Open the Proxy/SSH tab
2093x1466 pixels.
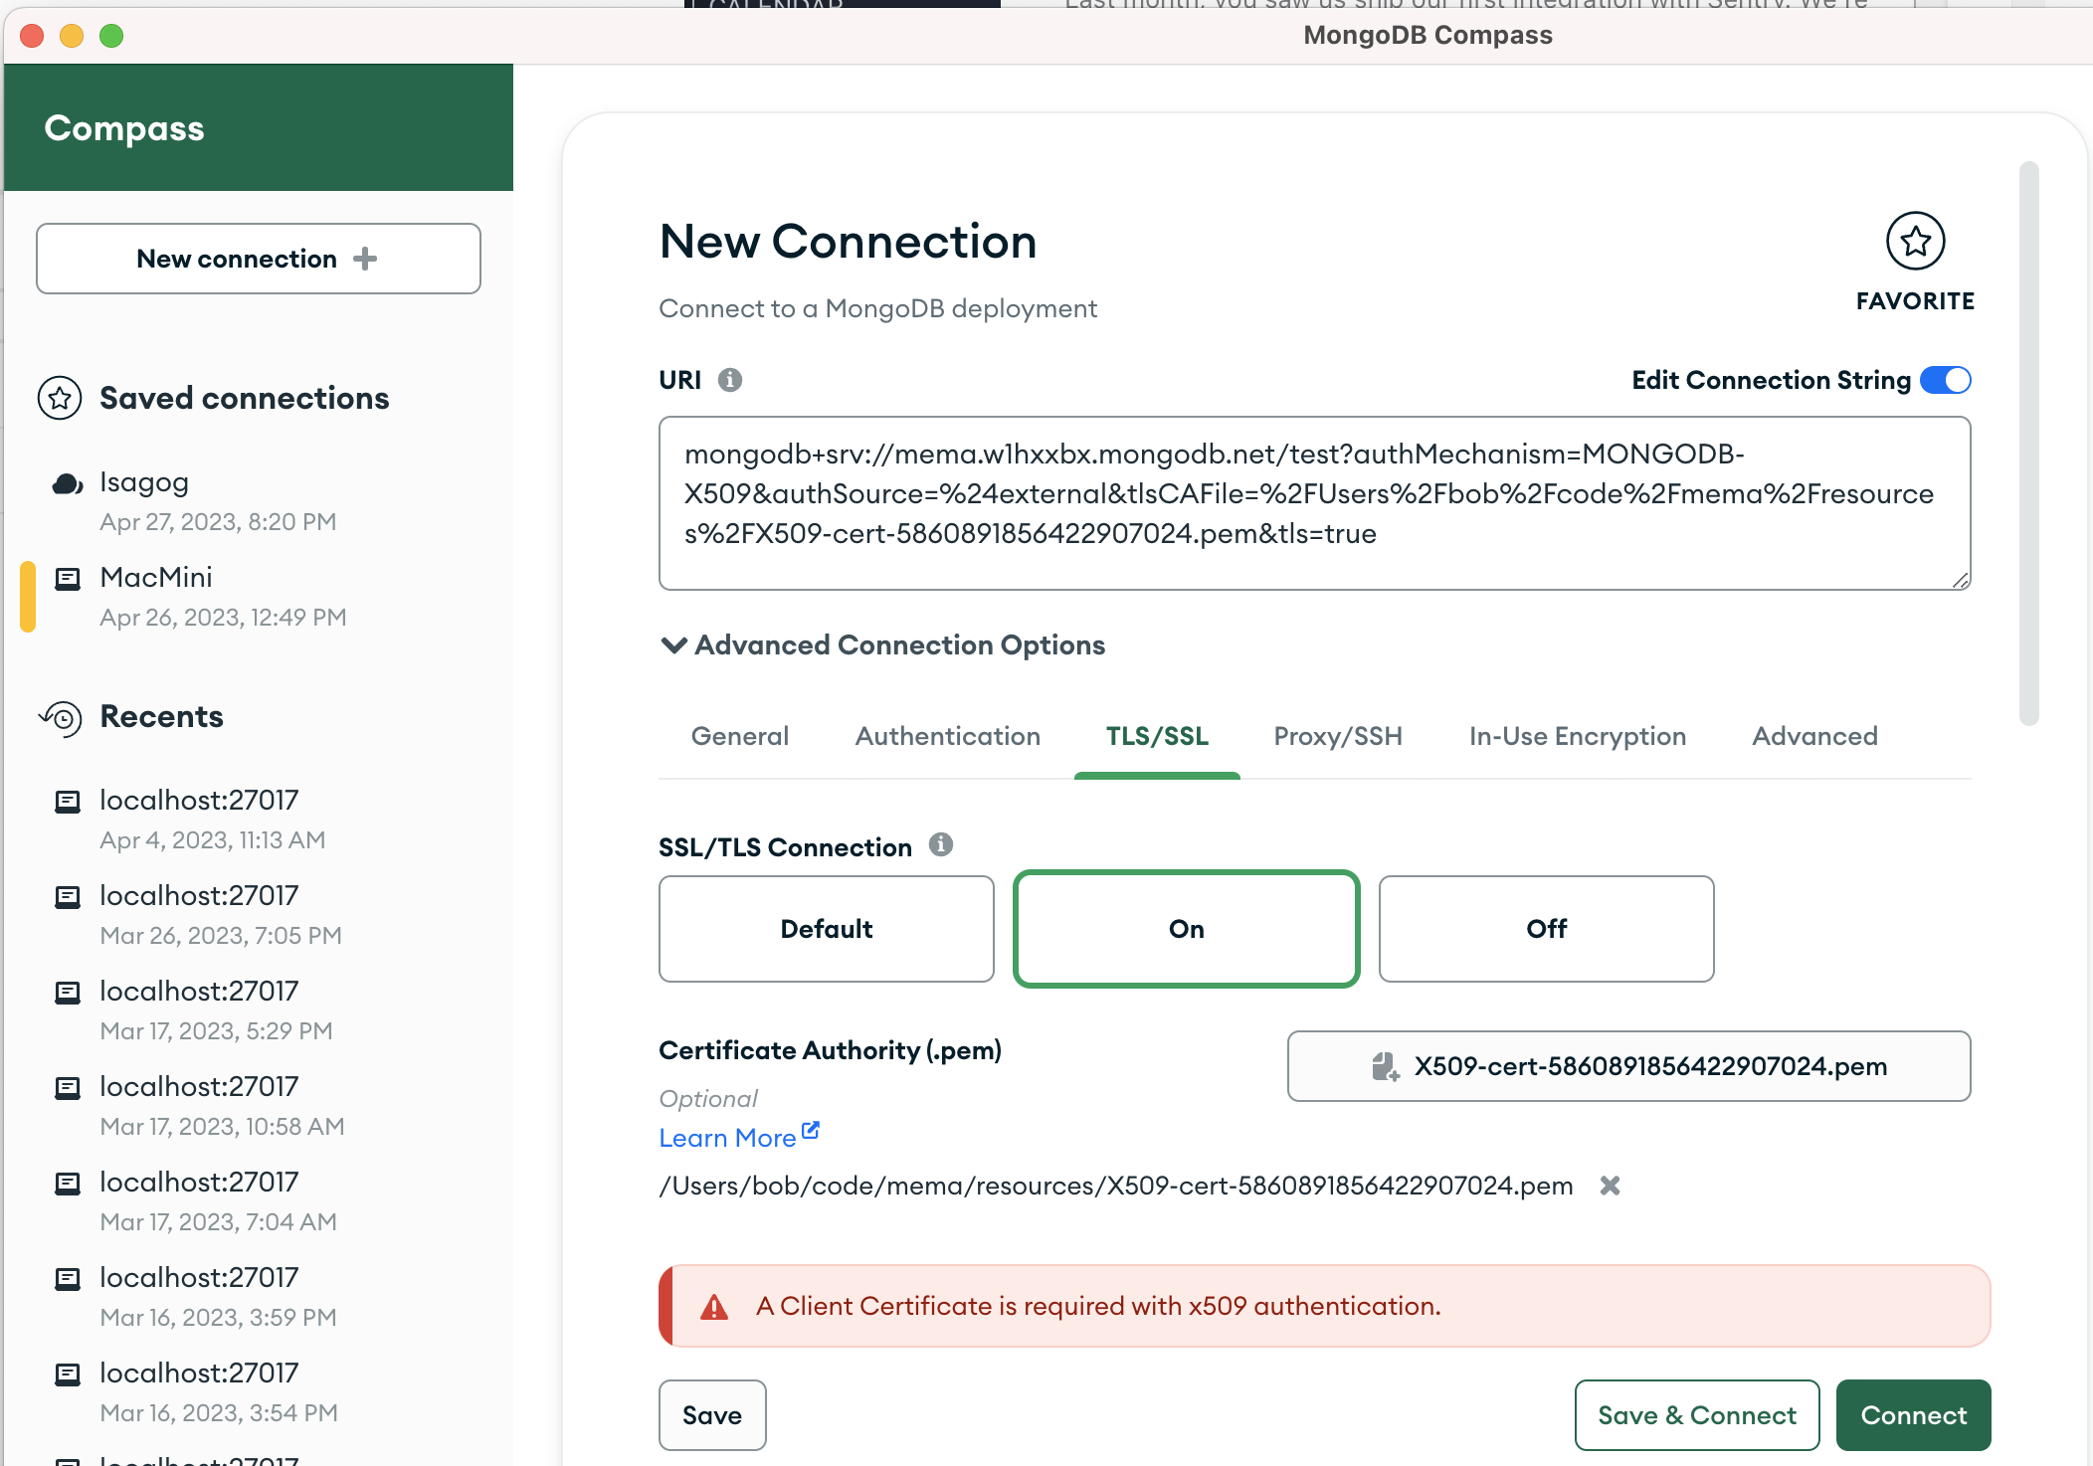coord(1338,736)
